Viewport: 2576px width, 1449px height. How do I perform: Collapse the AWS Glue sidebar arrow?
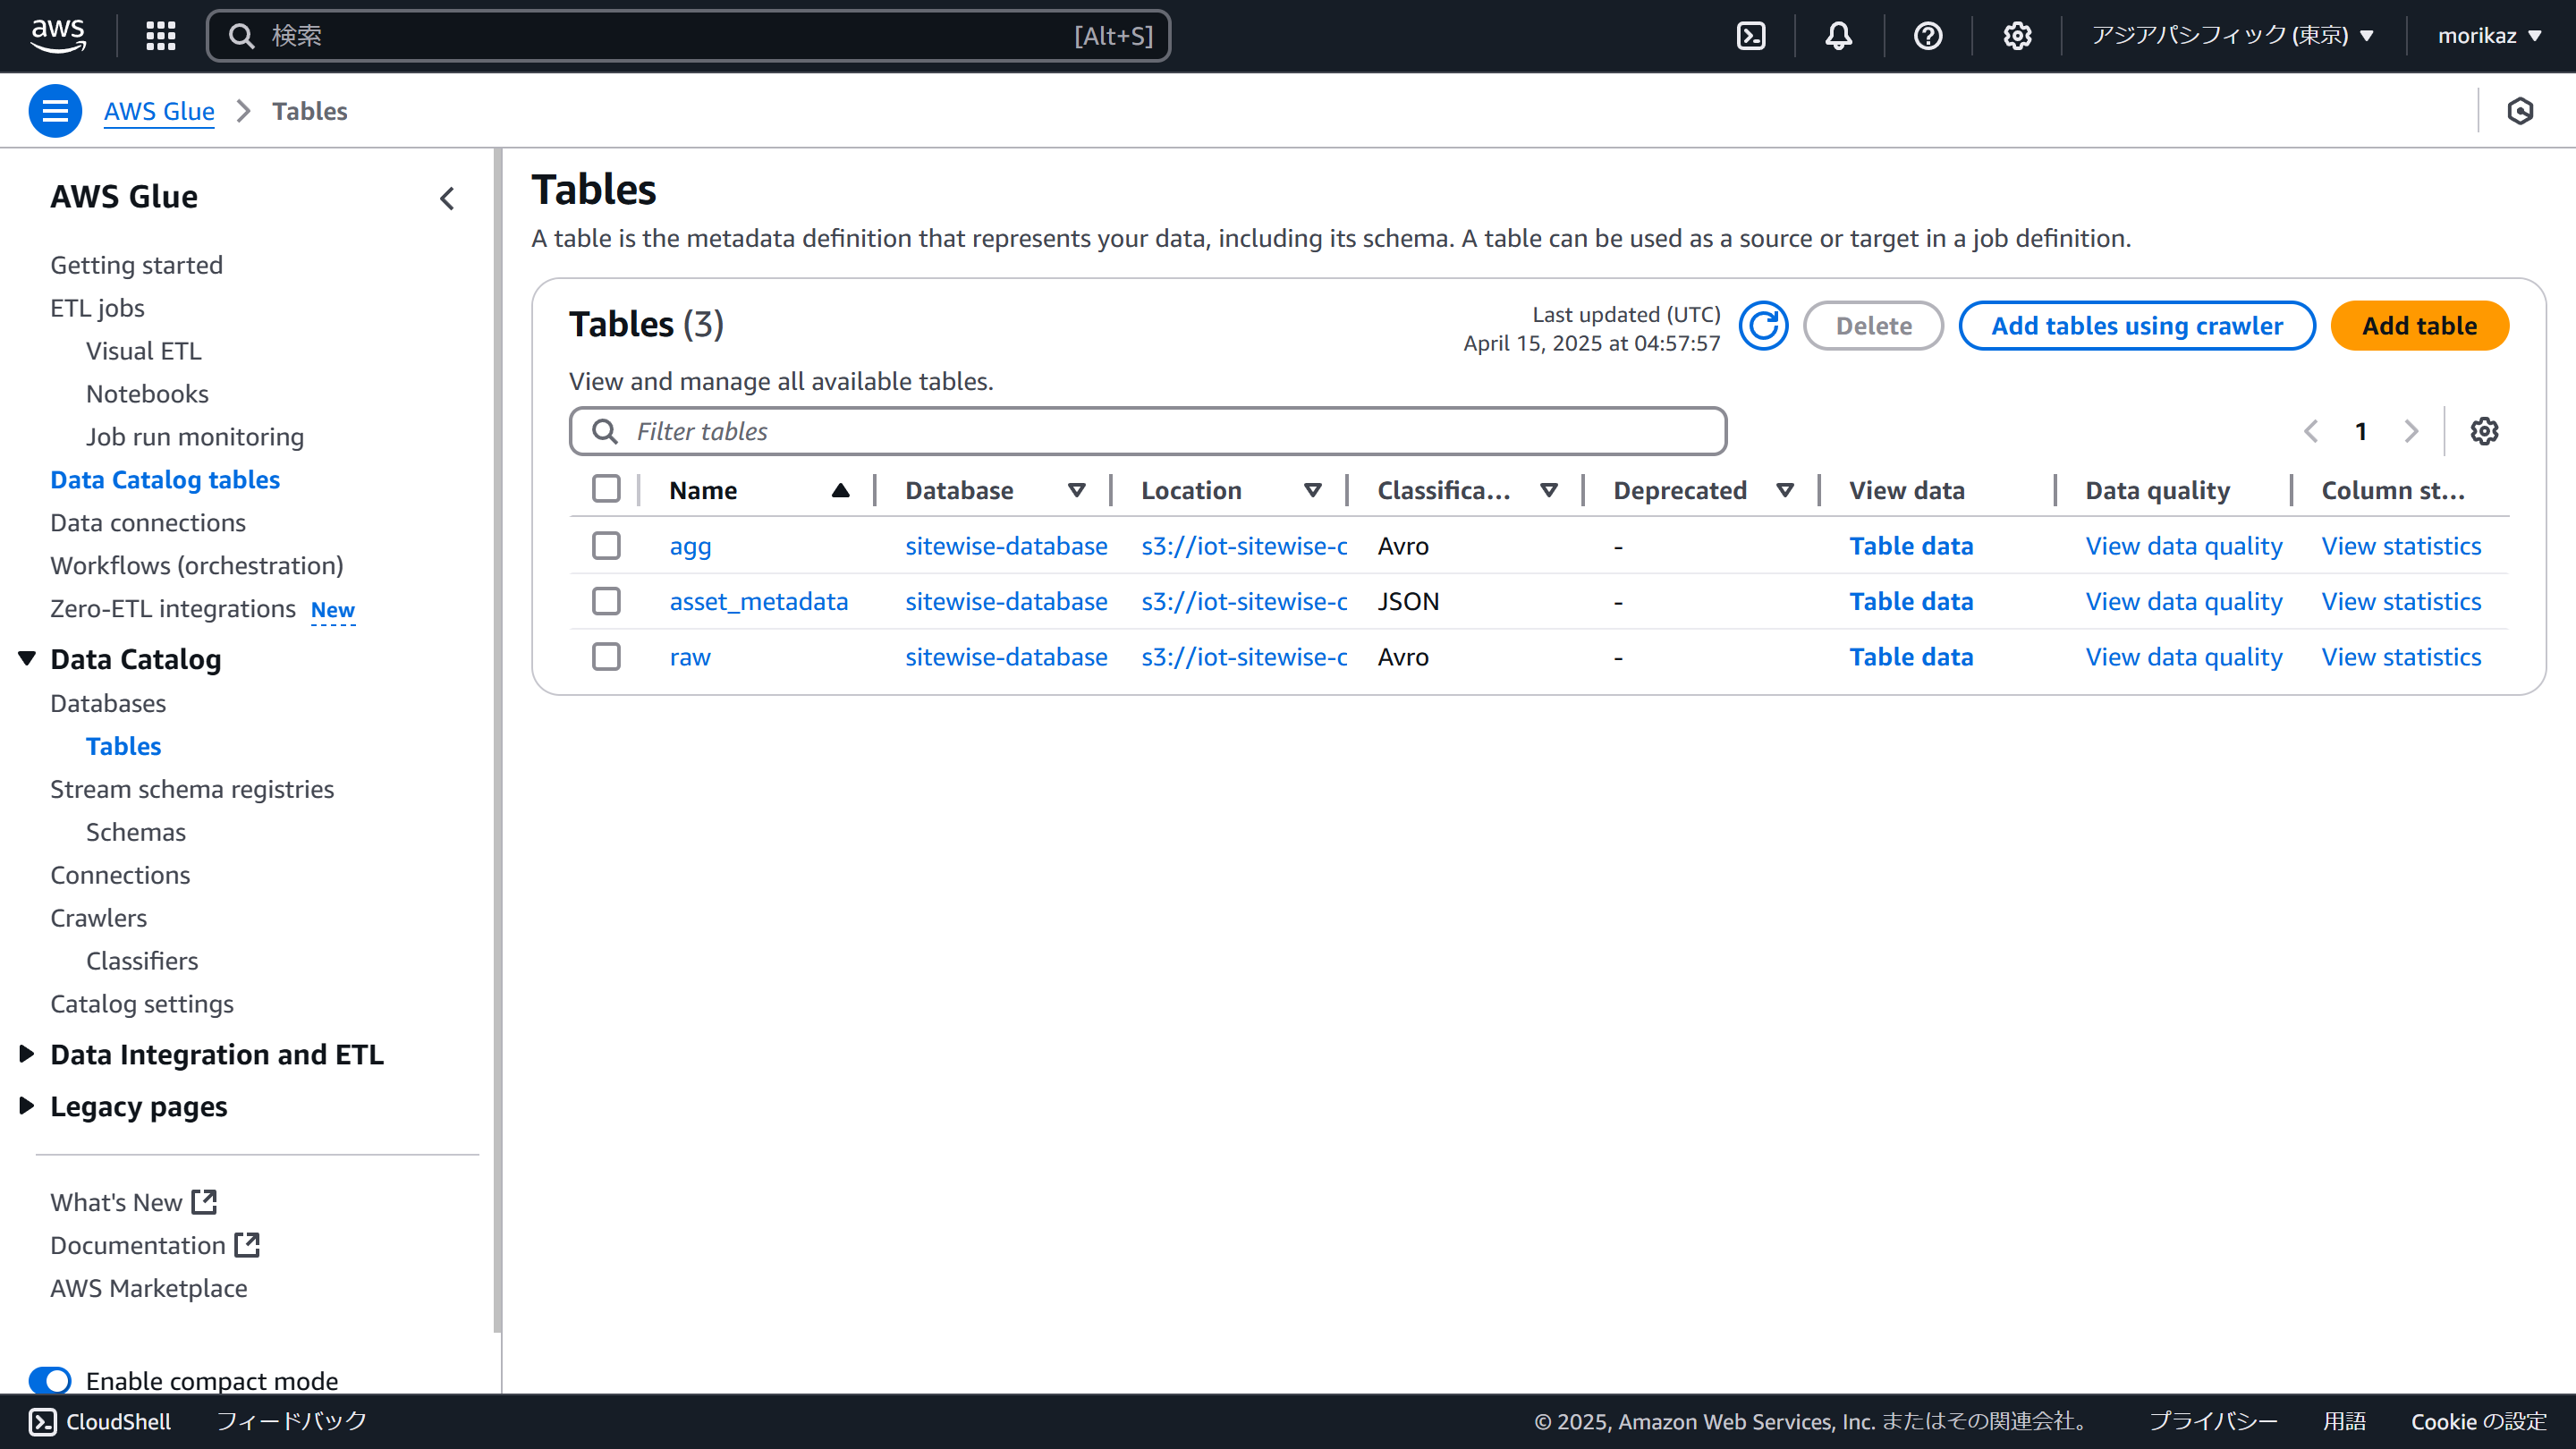[447, 198]
